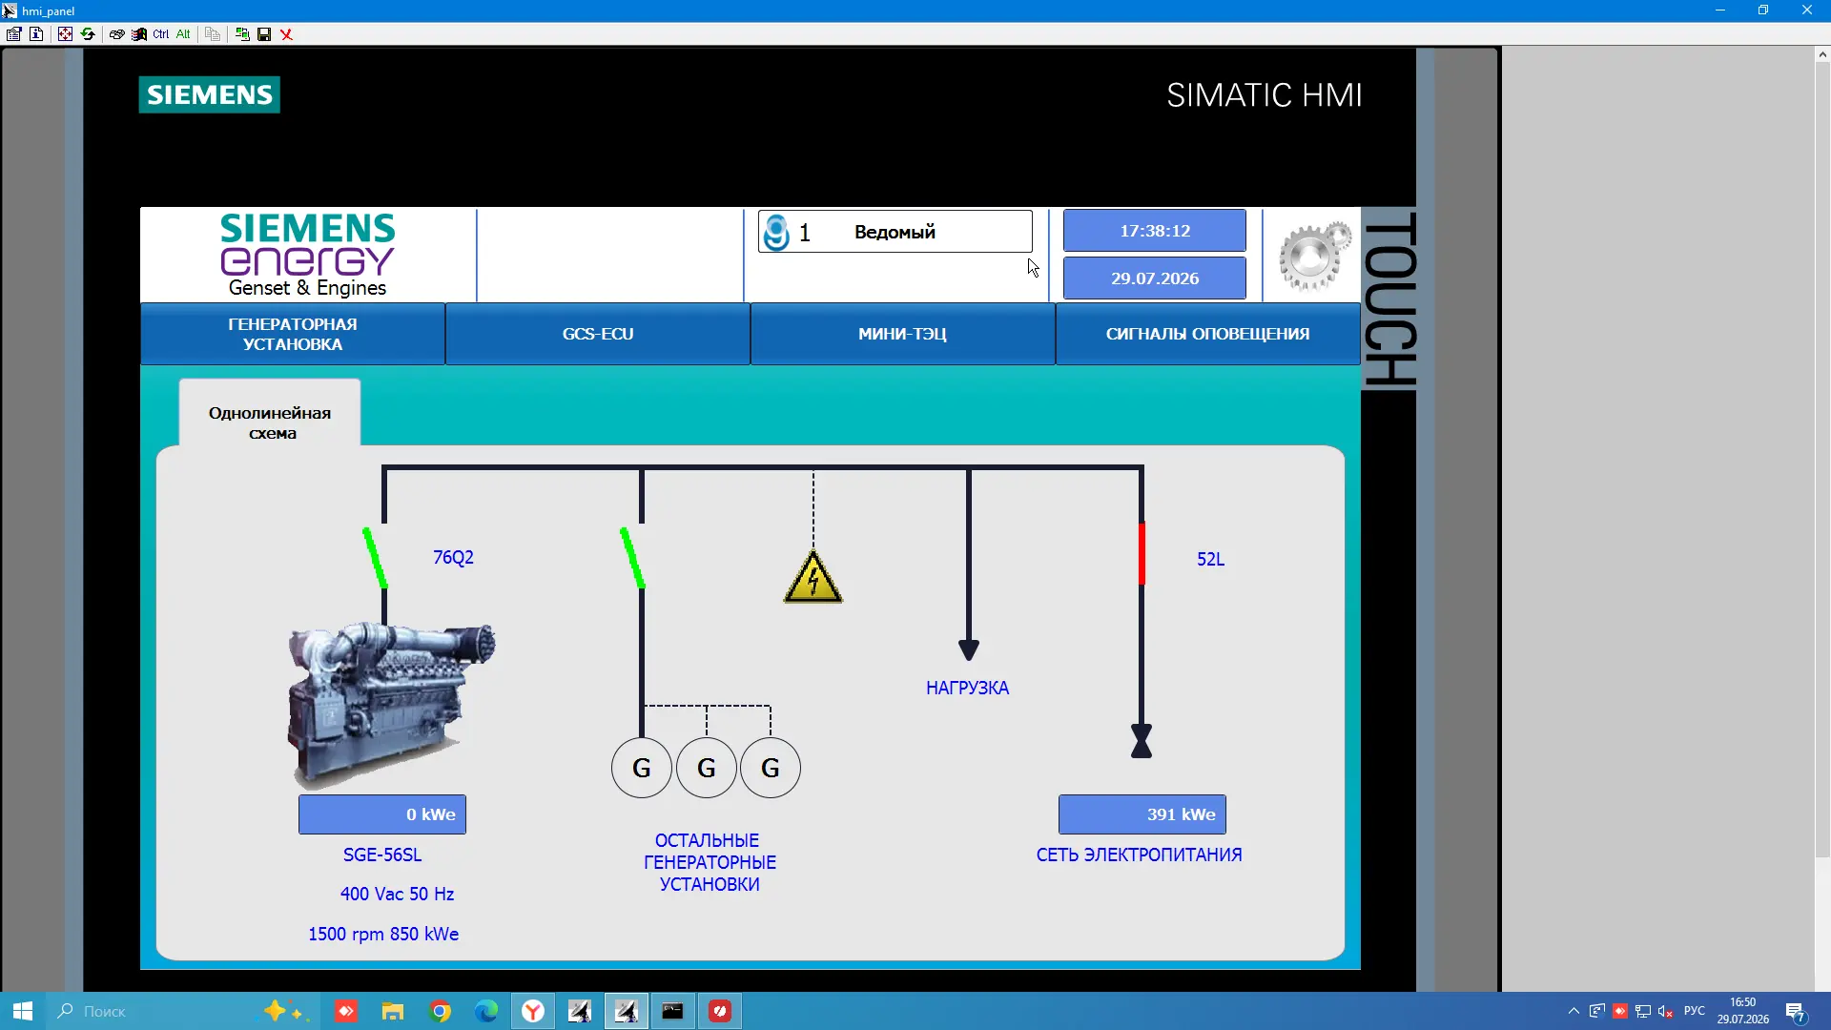This screenshot has width=1831, height=1030.
Task: Click the 52L breaker label
Action: 1210,559
